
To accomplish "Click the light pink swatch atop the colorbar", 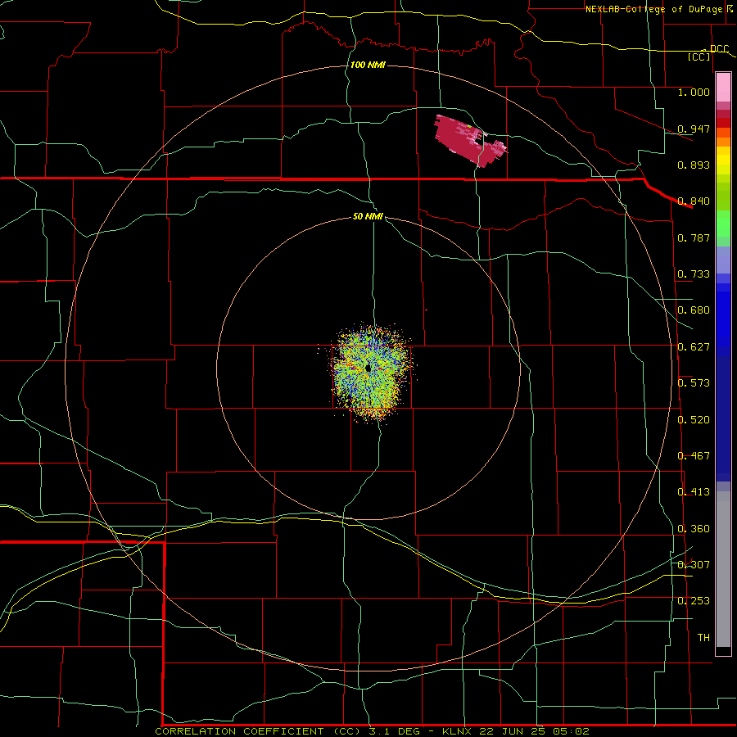I will [723, 87].
